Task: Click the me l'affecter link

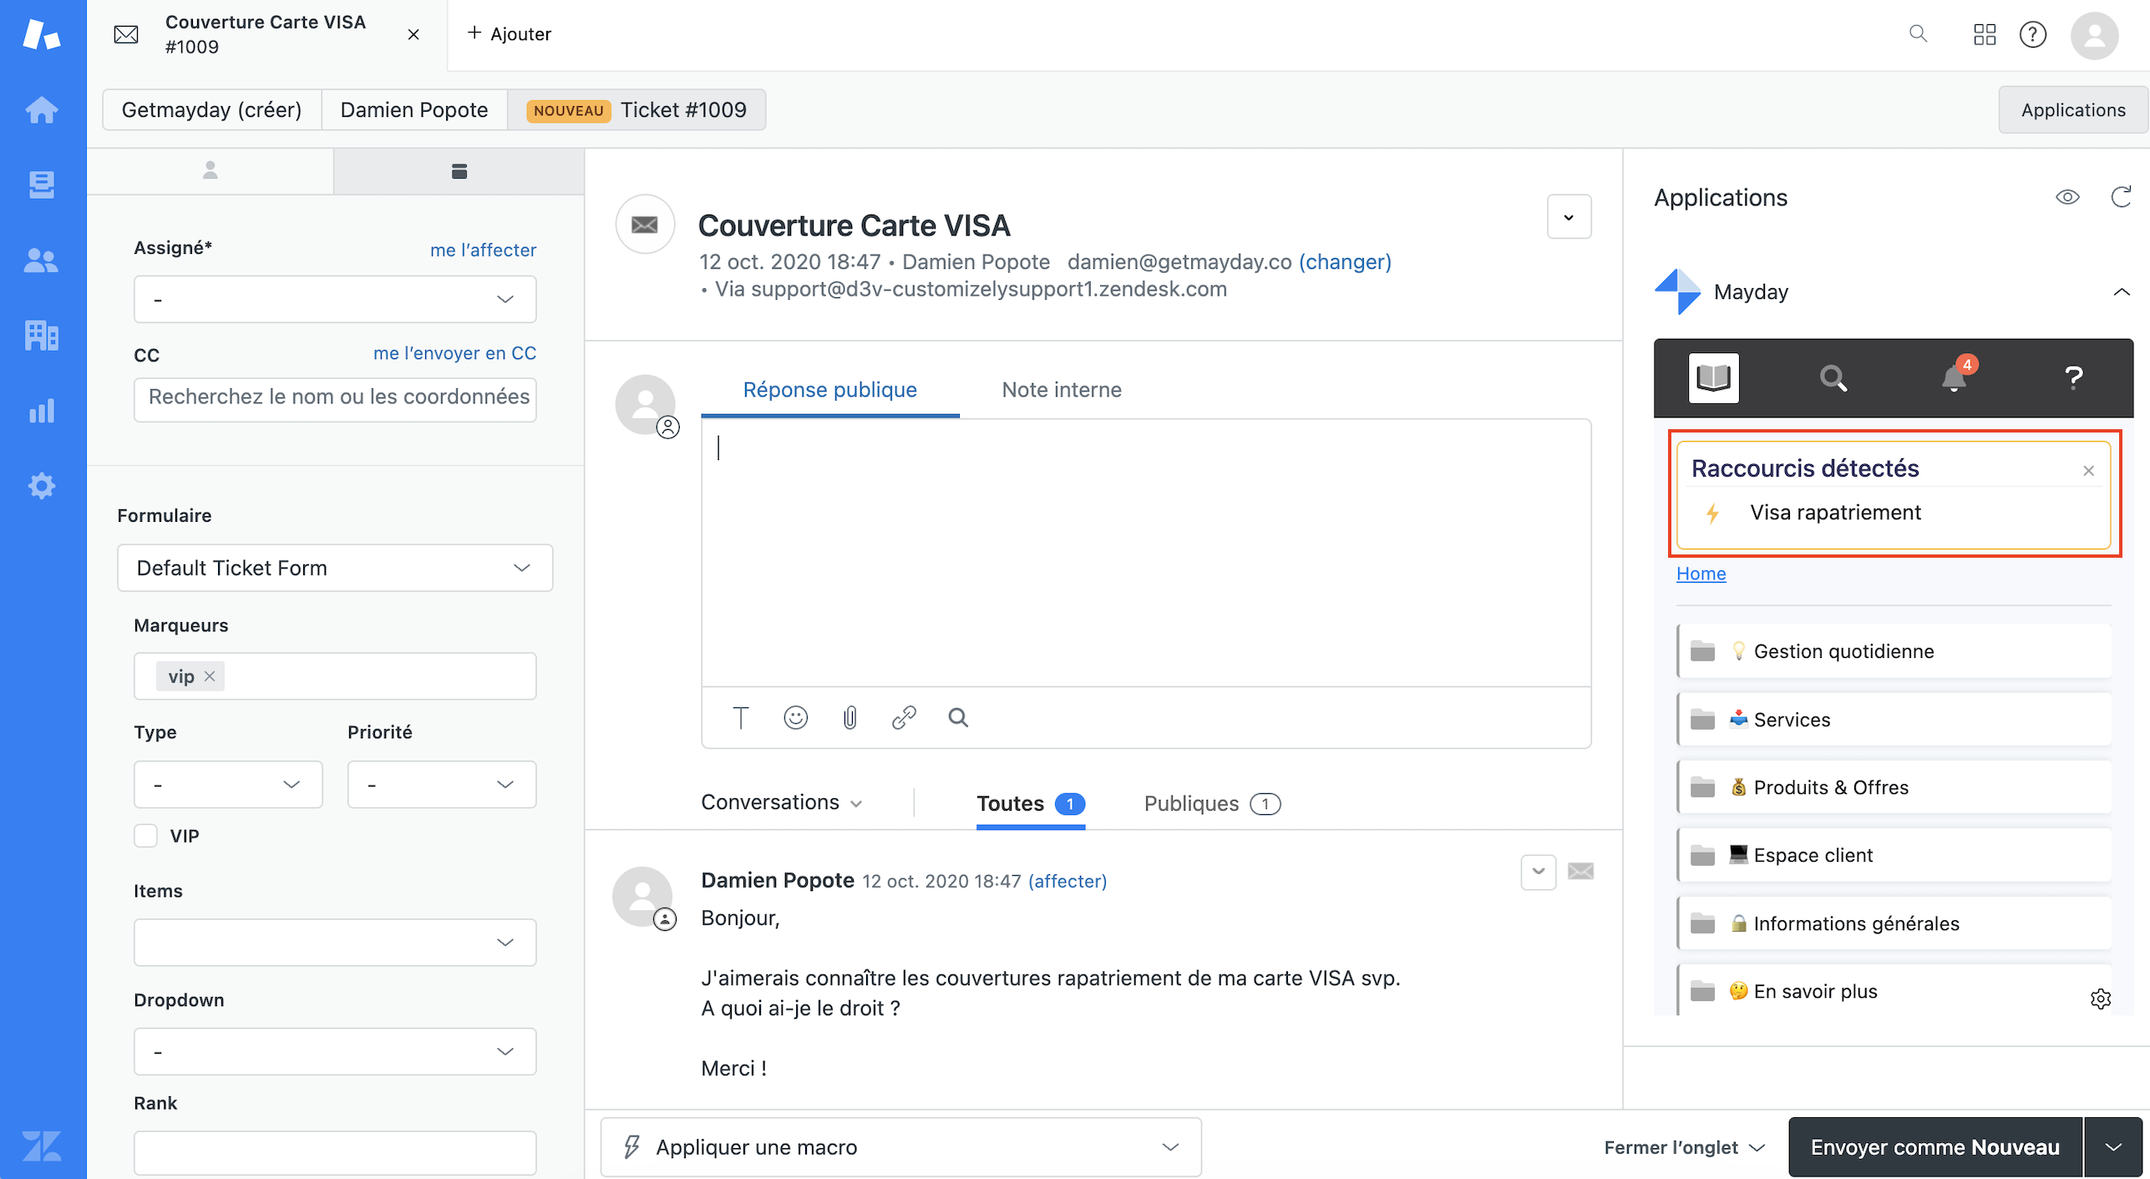Action: click(x=483, y=250)
